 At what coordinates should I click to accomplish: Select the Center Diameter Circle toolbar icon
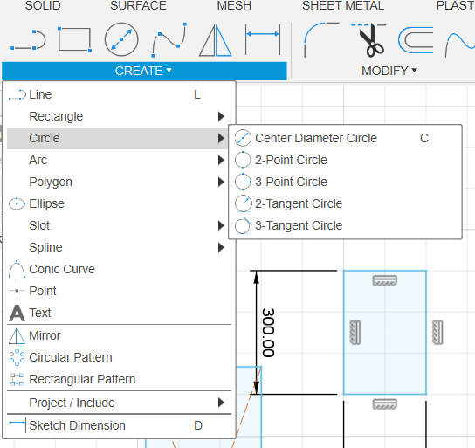121,39
